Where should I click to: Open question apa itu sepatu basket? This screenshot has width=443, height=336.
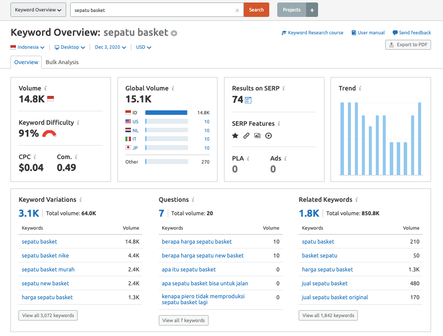[x=189, y=269]
